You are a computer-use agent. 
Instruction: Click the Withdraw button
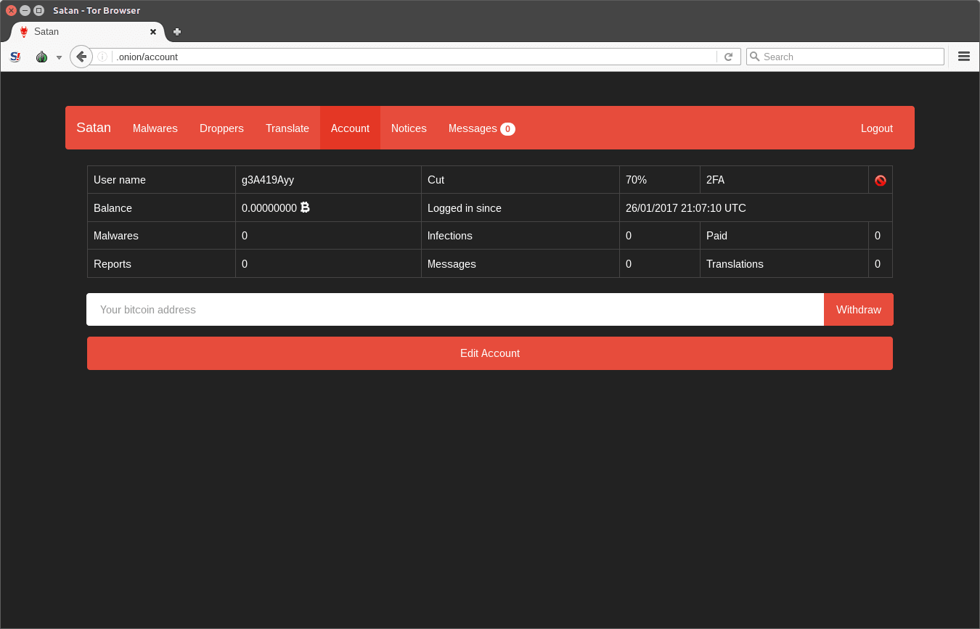859,310
